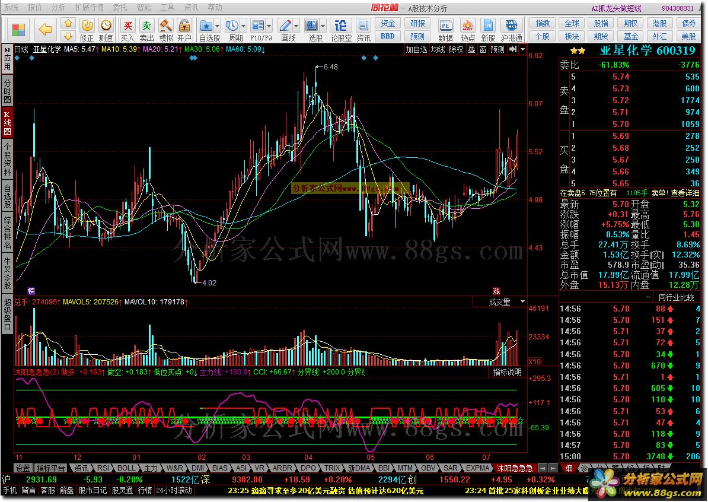Viewport: 708px width, 502px height.
Task: Click the 测速 speed test clock icon
Action: click(106, 30)
